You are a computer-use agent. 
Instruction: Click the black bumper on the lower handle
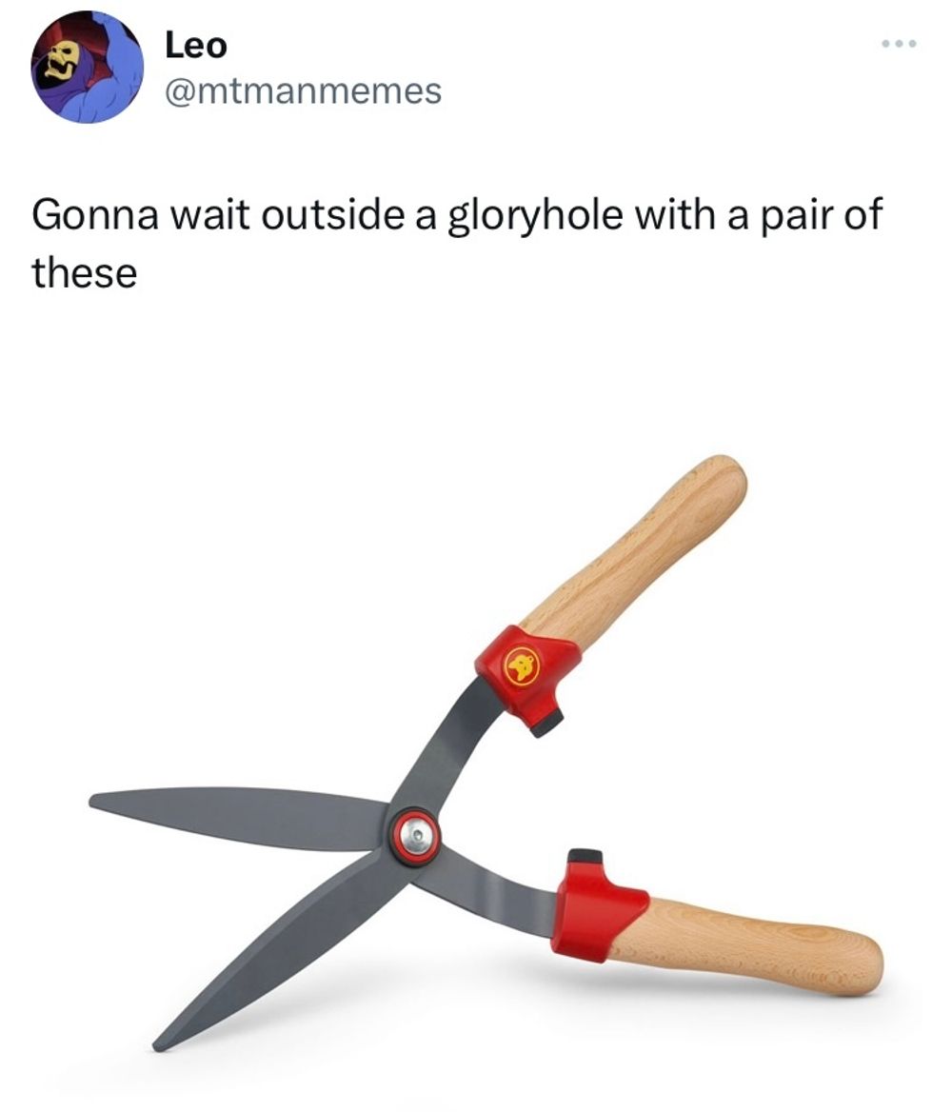585,857
